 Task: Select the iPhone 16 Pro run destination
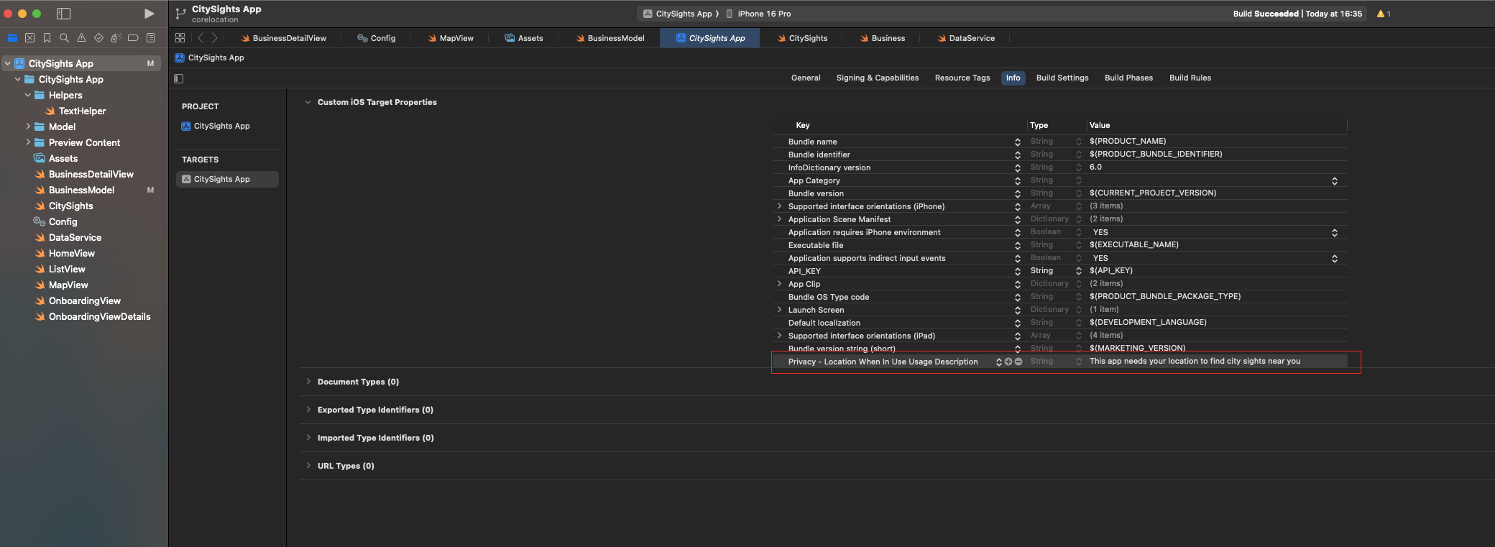point(758,14)
